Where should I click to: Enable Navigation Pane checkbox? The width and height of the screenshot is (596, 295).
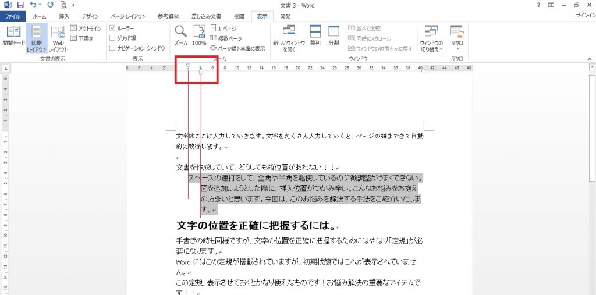coord(112,48)
